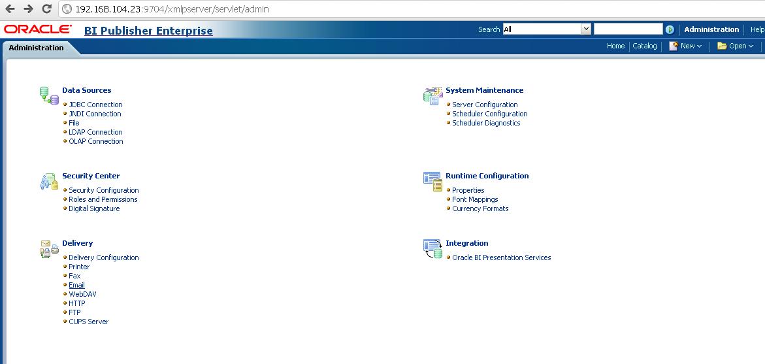Viewport: 765px width, 364px height.
Task: Open Font Mappings
Action: pyautogui.click(x=475, y=199)
